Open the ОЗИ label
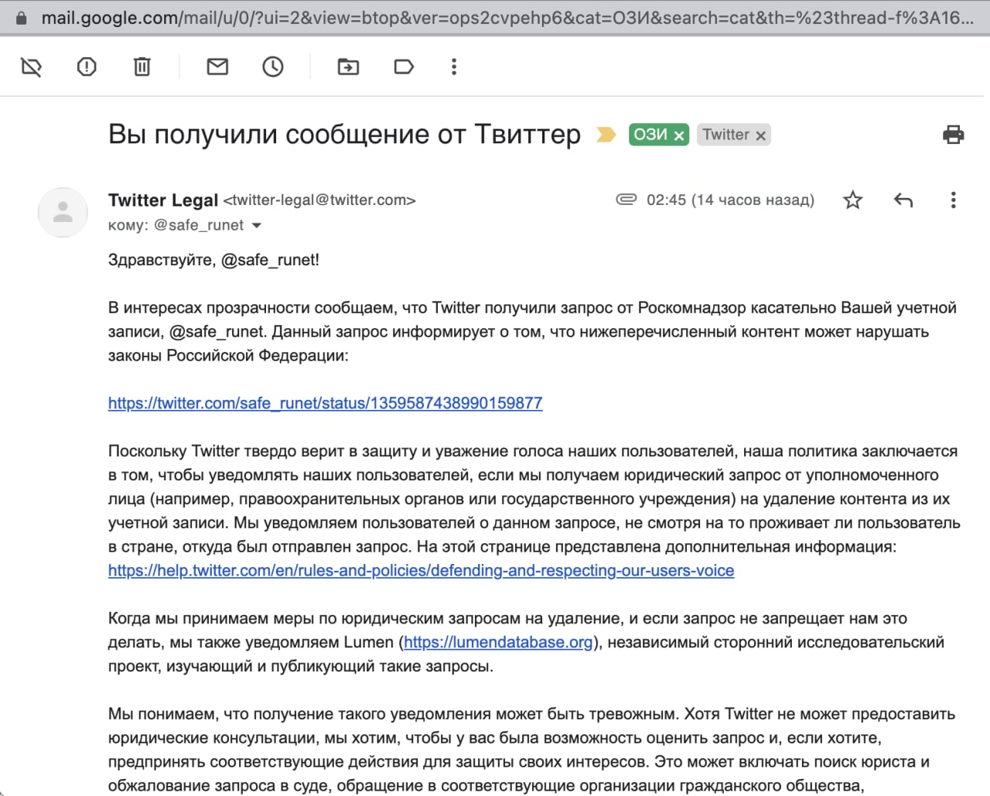The height and width of the screenshot is (796, 990). (x=650, y=135)
